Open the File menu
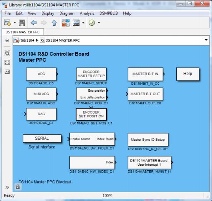The width and height of the screenshot is (212, 201). (8, 13)
